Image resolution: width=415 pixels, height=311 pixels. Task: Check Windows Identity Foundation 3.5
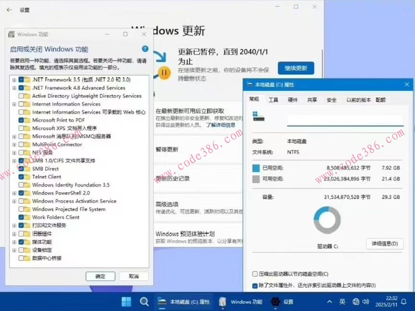21,185
